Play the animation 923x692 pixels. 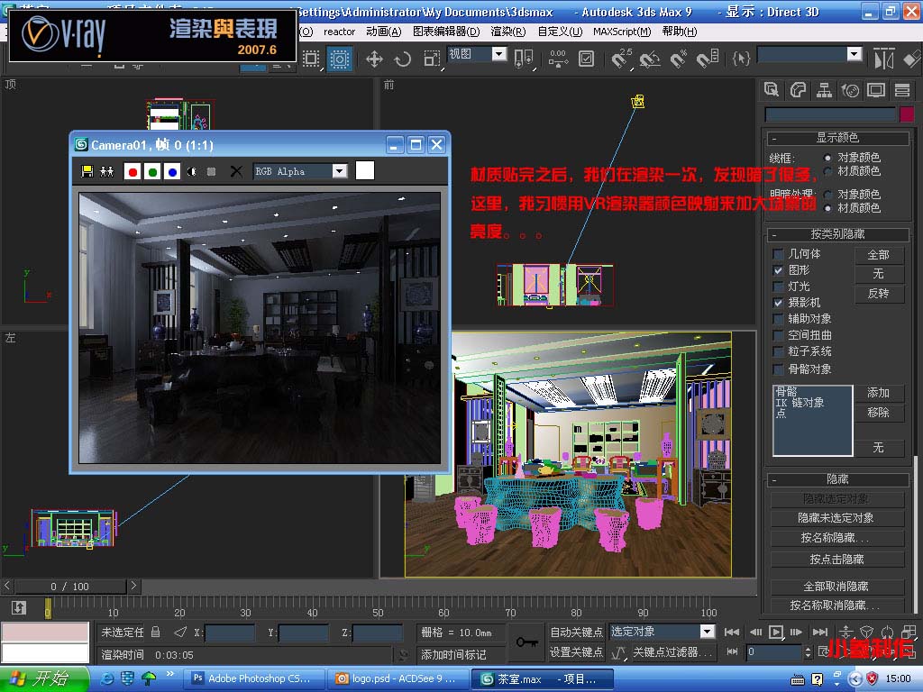tap(776, 632)
